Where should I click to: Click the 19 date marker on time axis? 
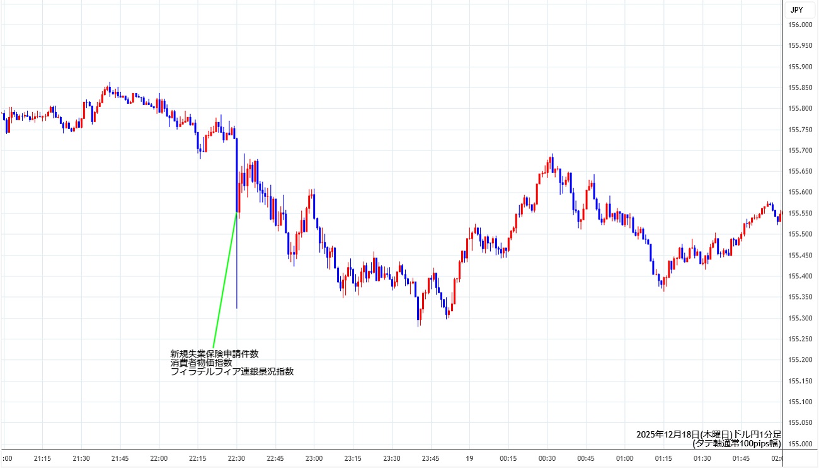pyautogui.click(x=469, y=458)
